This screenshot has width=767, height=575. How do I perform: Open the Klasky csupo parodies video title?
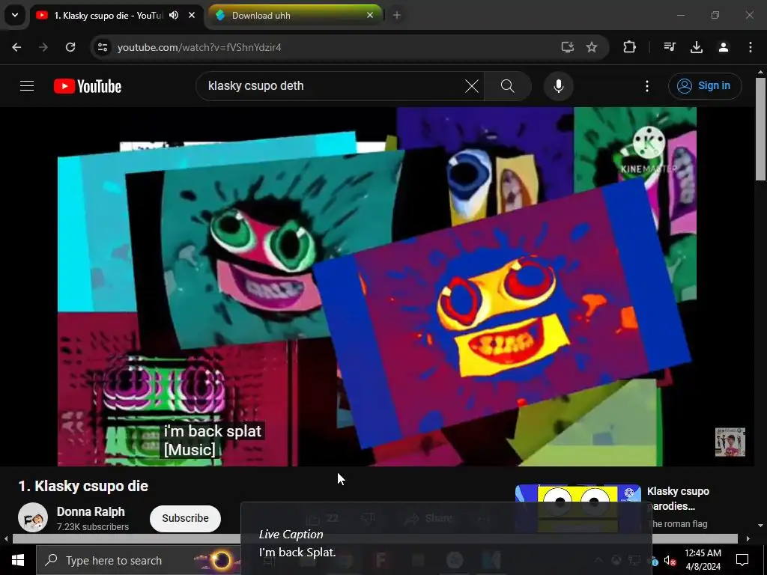[678, 498]
